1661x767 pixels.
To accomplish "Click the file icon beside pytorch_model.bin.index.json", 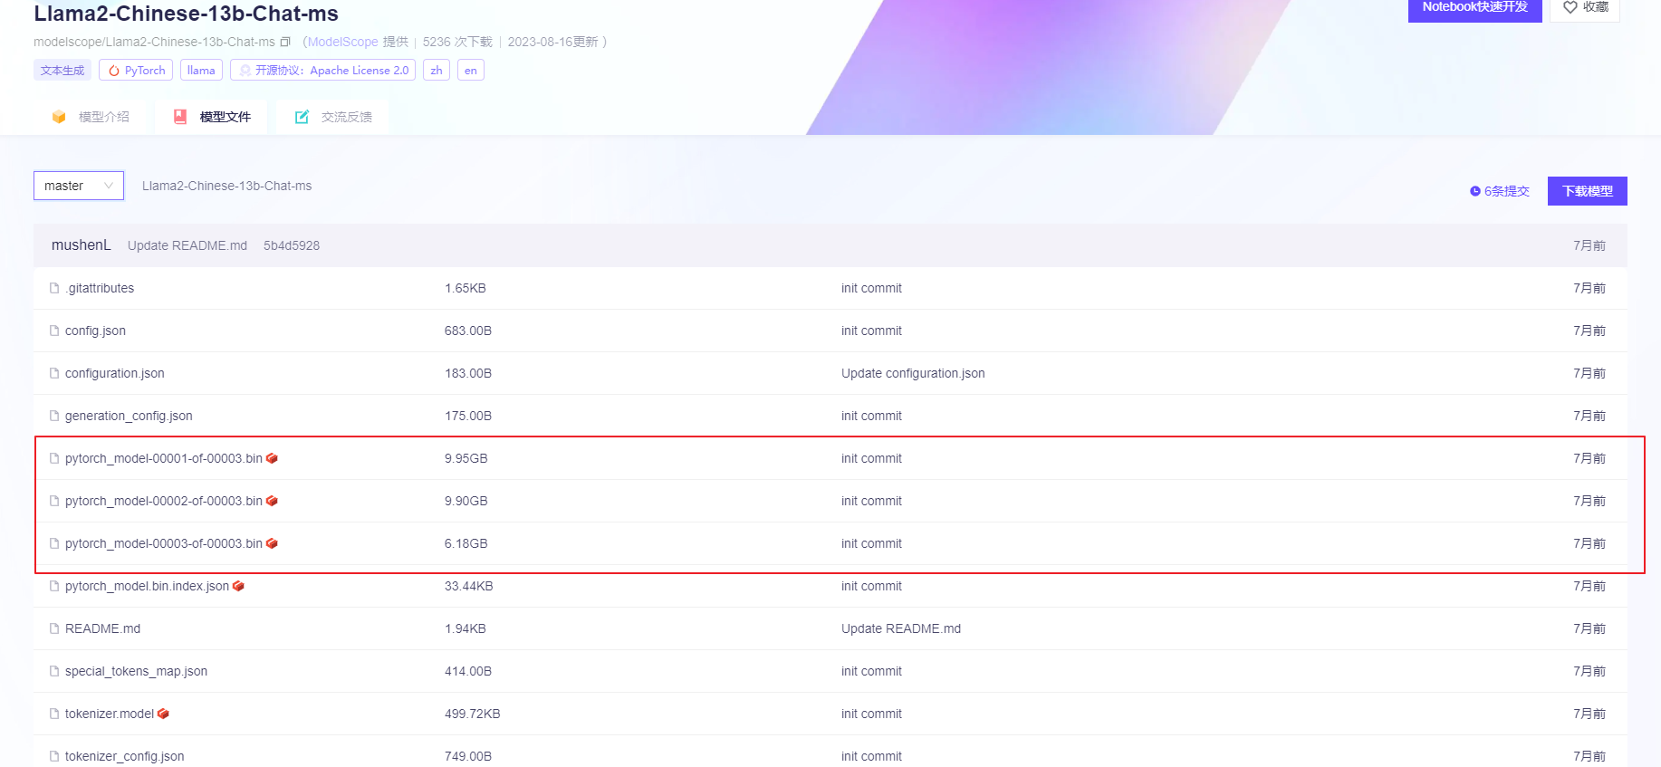I will click(54, 586).
